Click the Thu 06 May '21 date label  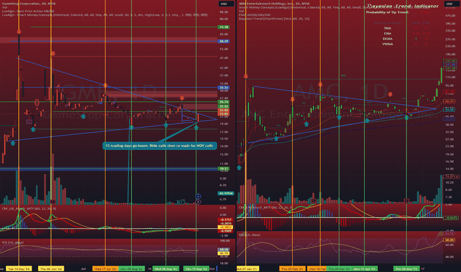click(406, 269)
